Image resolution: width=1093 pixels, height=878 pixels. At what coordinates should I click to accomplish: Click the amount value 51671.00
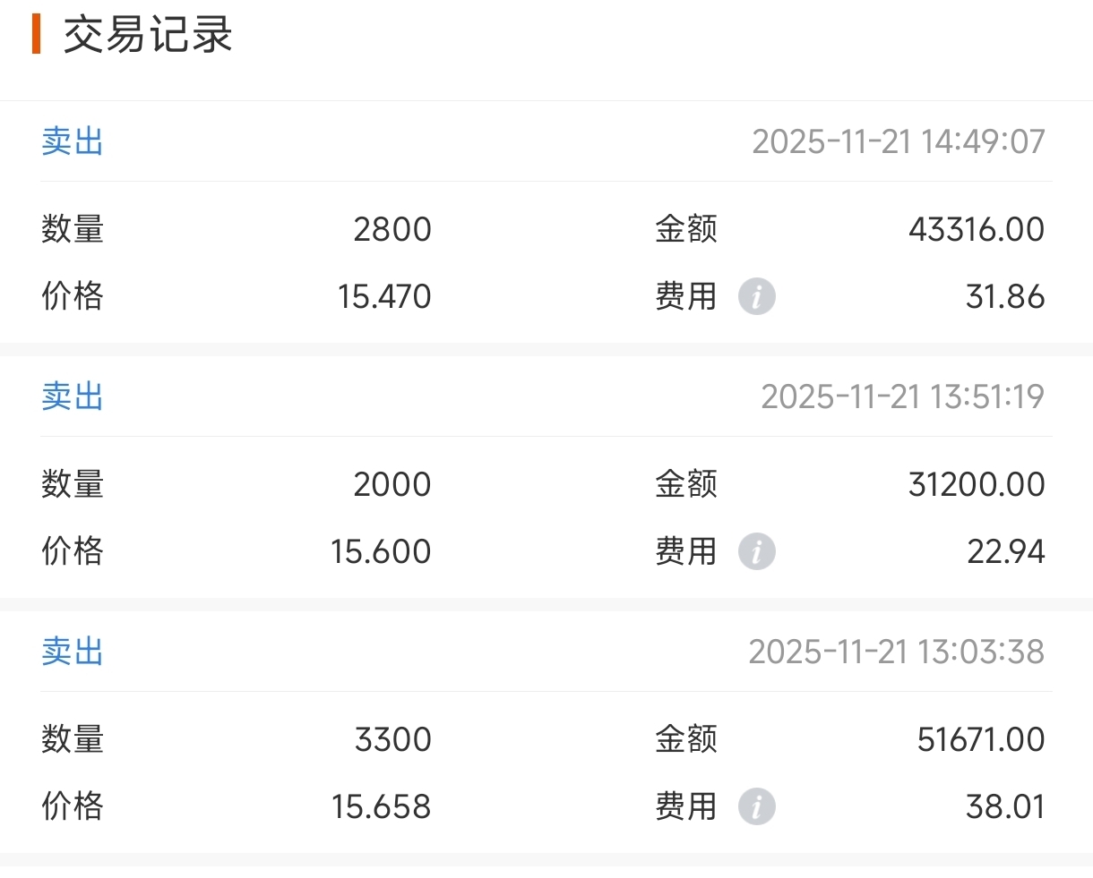tap(980, 739)
